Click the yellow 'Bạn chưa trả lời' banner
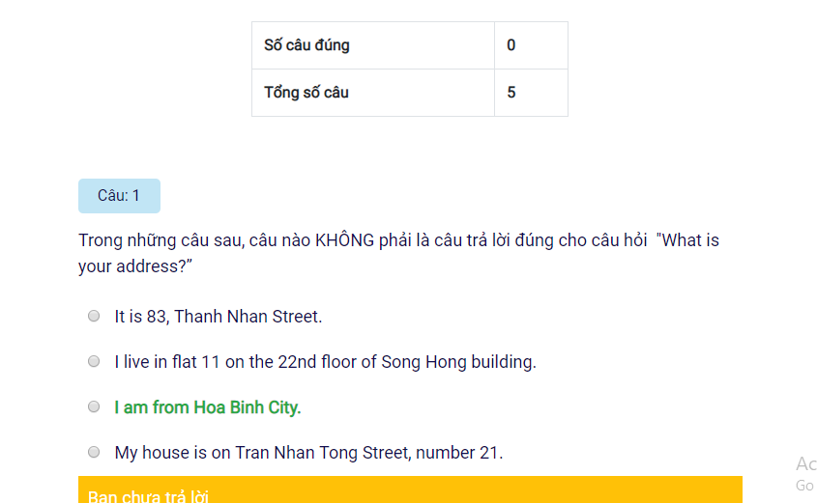817x503 pixels. pos(410,489)
